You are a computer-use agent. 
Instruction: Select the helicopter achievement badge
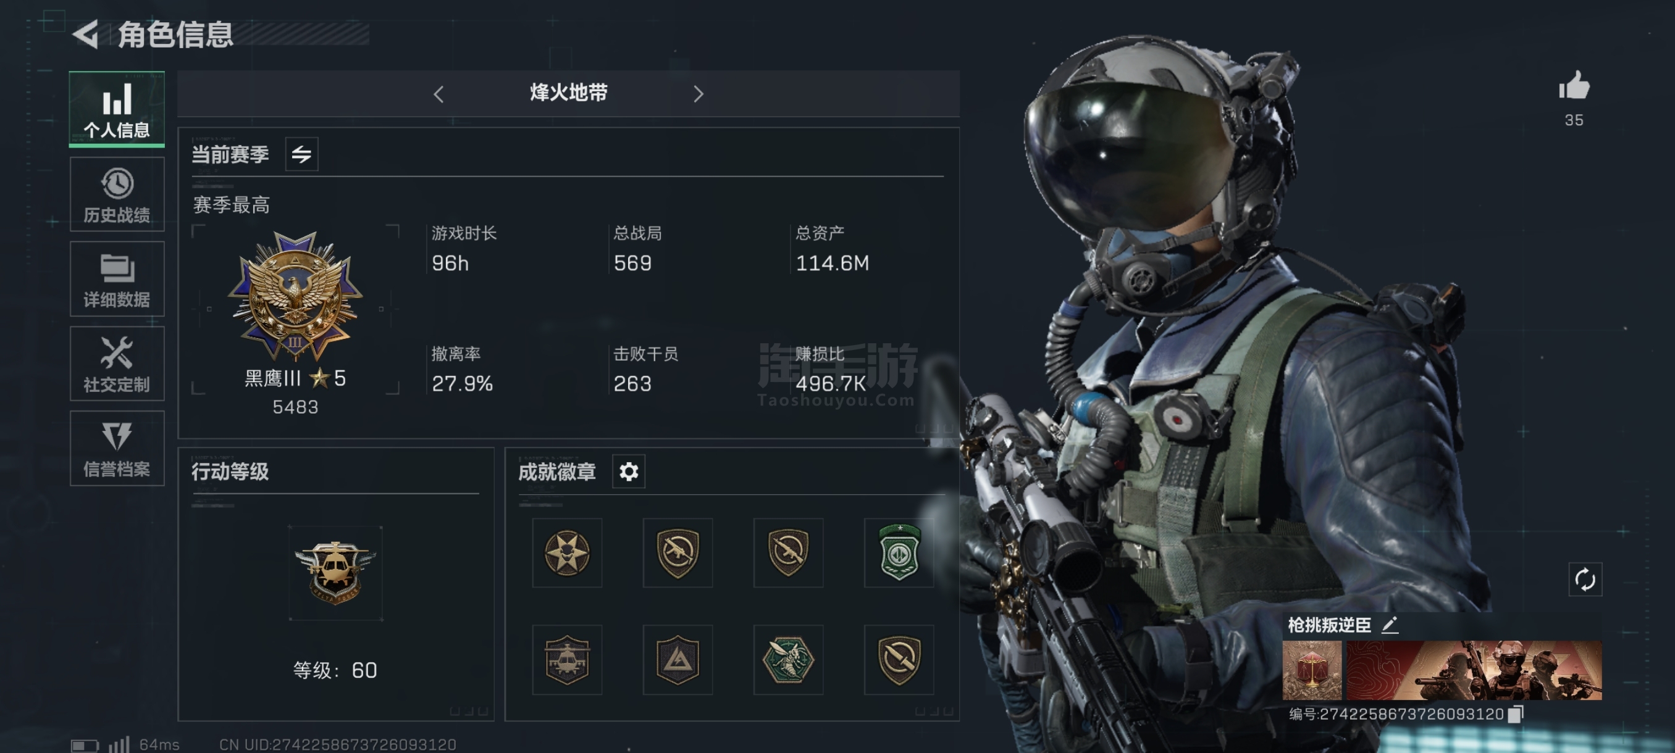pos(567,660)
